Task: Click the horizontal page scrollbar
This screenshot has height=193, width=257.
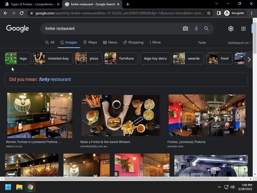Action: click(x=116, y=179)
